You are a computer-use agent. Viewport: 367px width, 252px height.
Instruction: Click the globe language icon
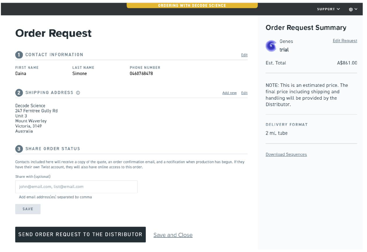pyautogui.click(x=351, y=9)
